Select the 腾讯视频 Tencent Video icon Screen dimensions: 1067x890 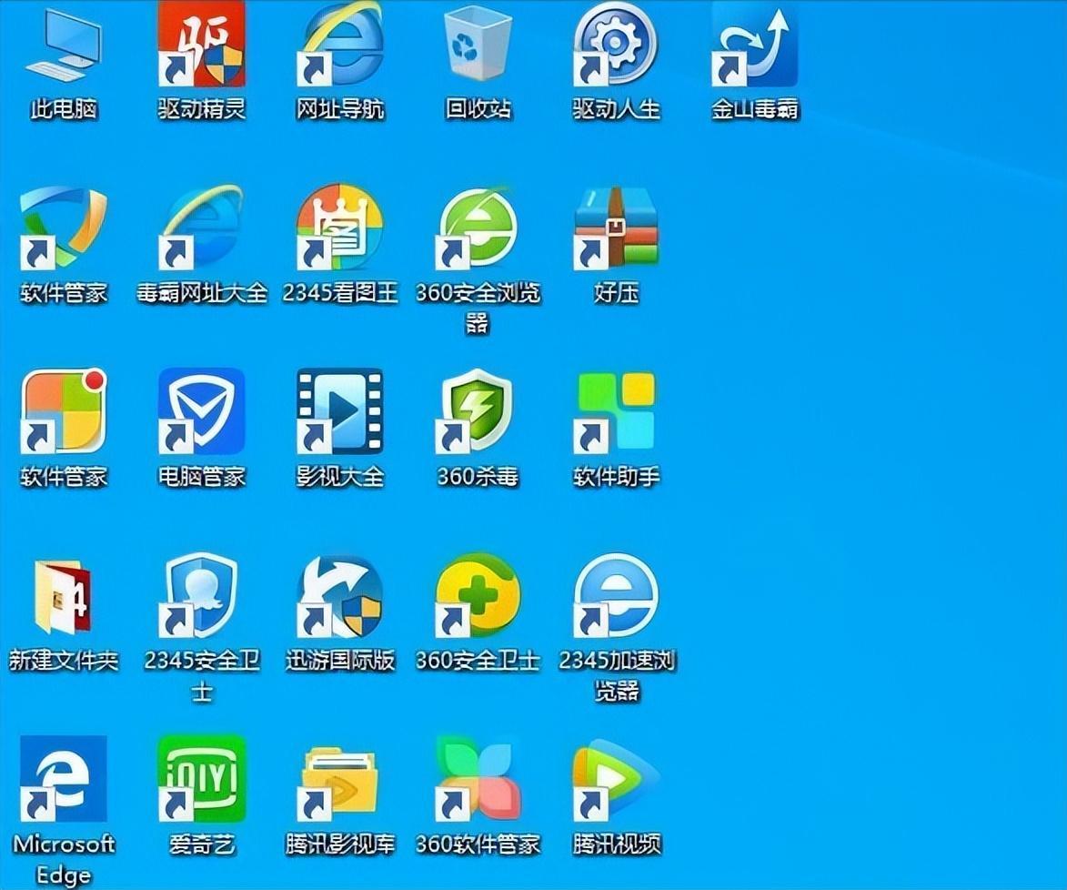coord(616,779)
